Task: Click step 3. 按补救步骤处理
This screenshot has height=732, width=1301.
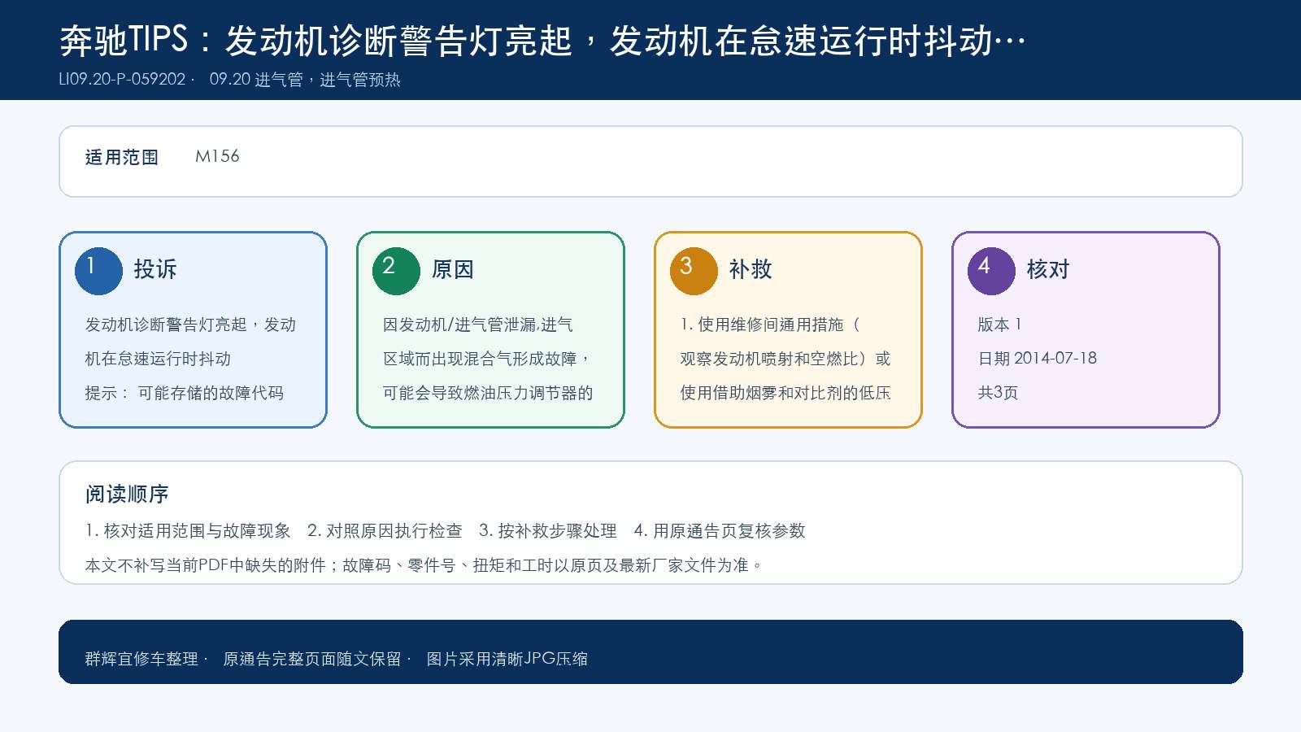Action: tap(548, 531)
